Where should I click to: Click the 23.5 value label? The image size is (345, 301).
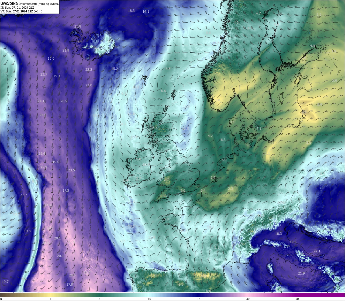pos(71,170)
